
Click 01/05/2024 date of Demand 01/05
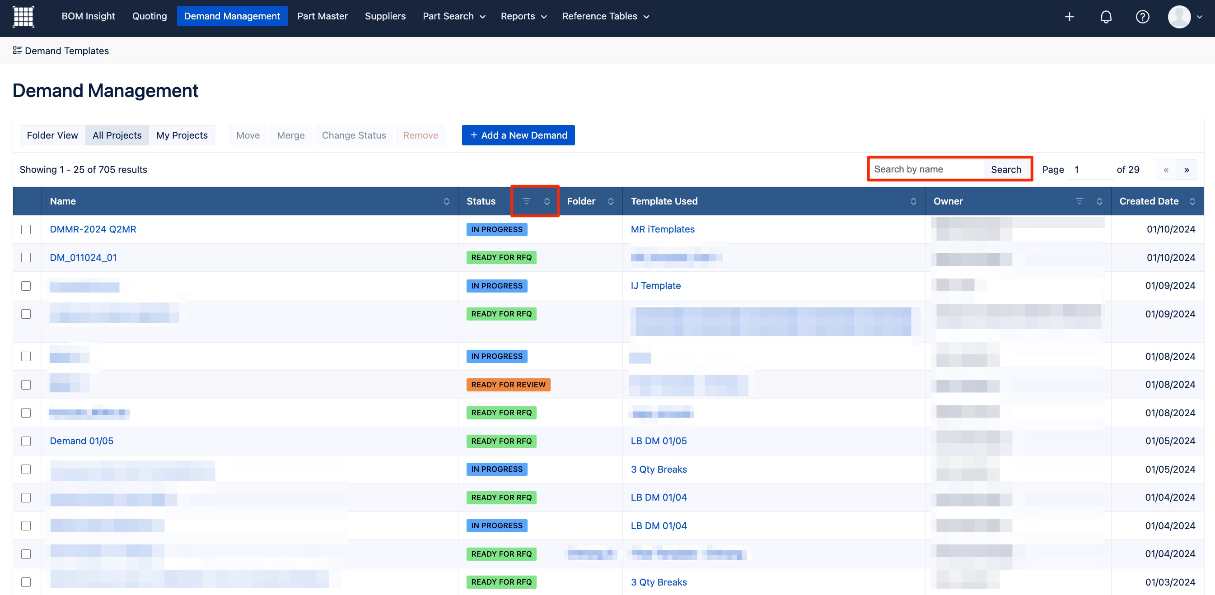point(1170,442)
